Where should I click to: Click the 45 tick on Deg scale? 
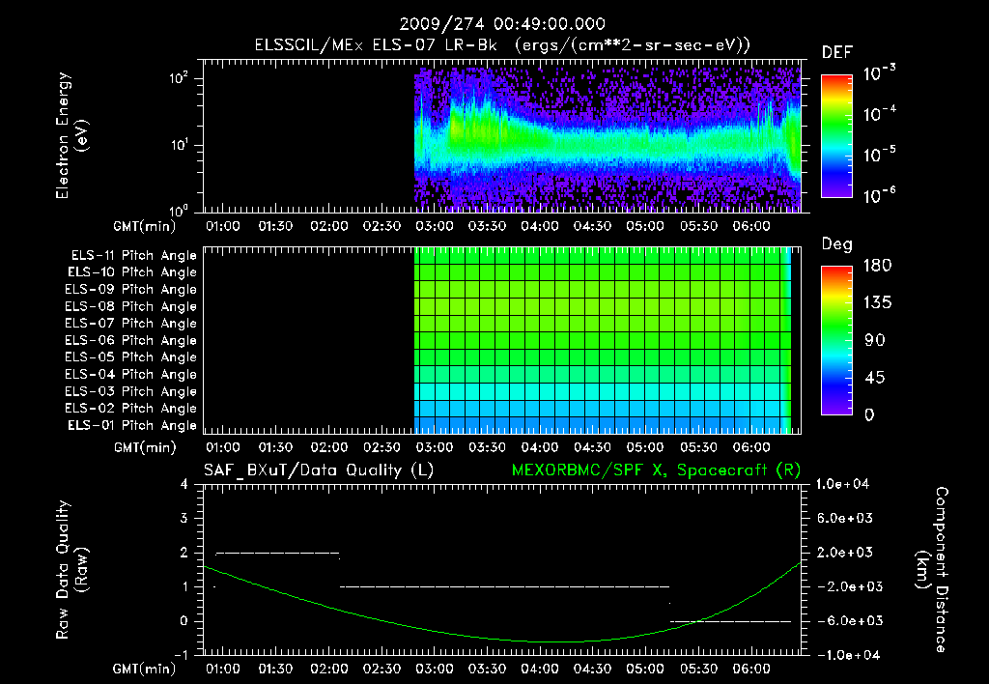874,378
